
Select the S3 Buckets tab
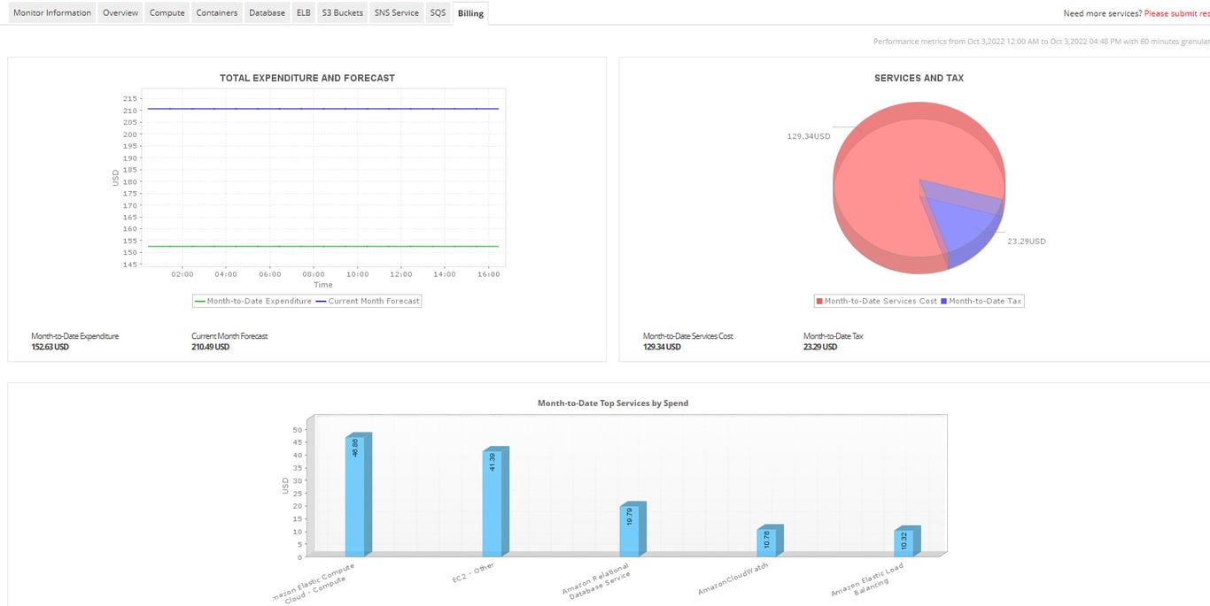pyautogui.click(x=341, y=12)
